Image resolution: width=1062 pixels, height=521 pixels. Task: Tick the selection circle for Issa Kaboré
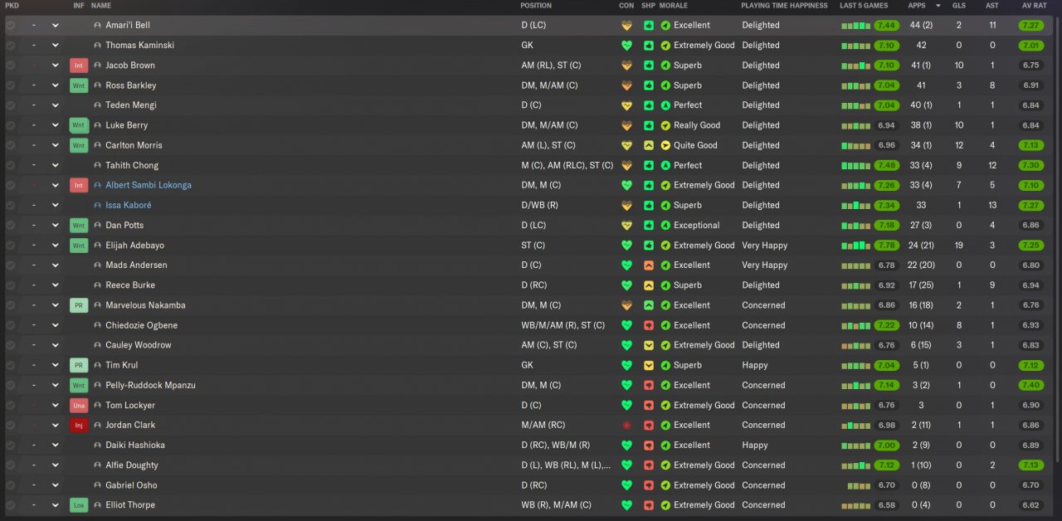(x=10, y=205)
